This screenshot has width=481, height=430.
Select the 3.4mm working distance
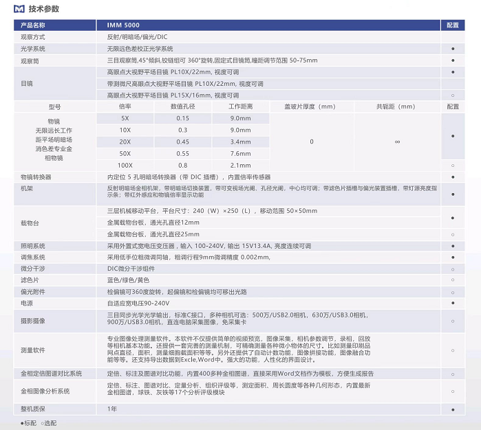(x=241, y=142)
